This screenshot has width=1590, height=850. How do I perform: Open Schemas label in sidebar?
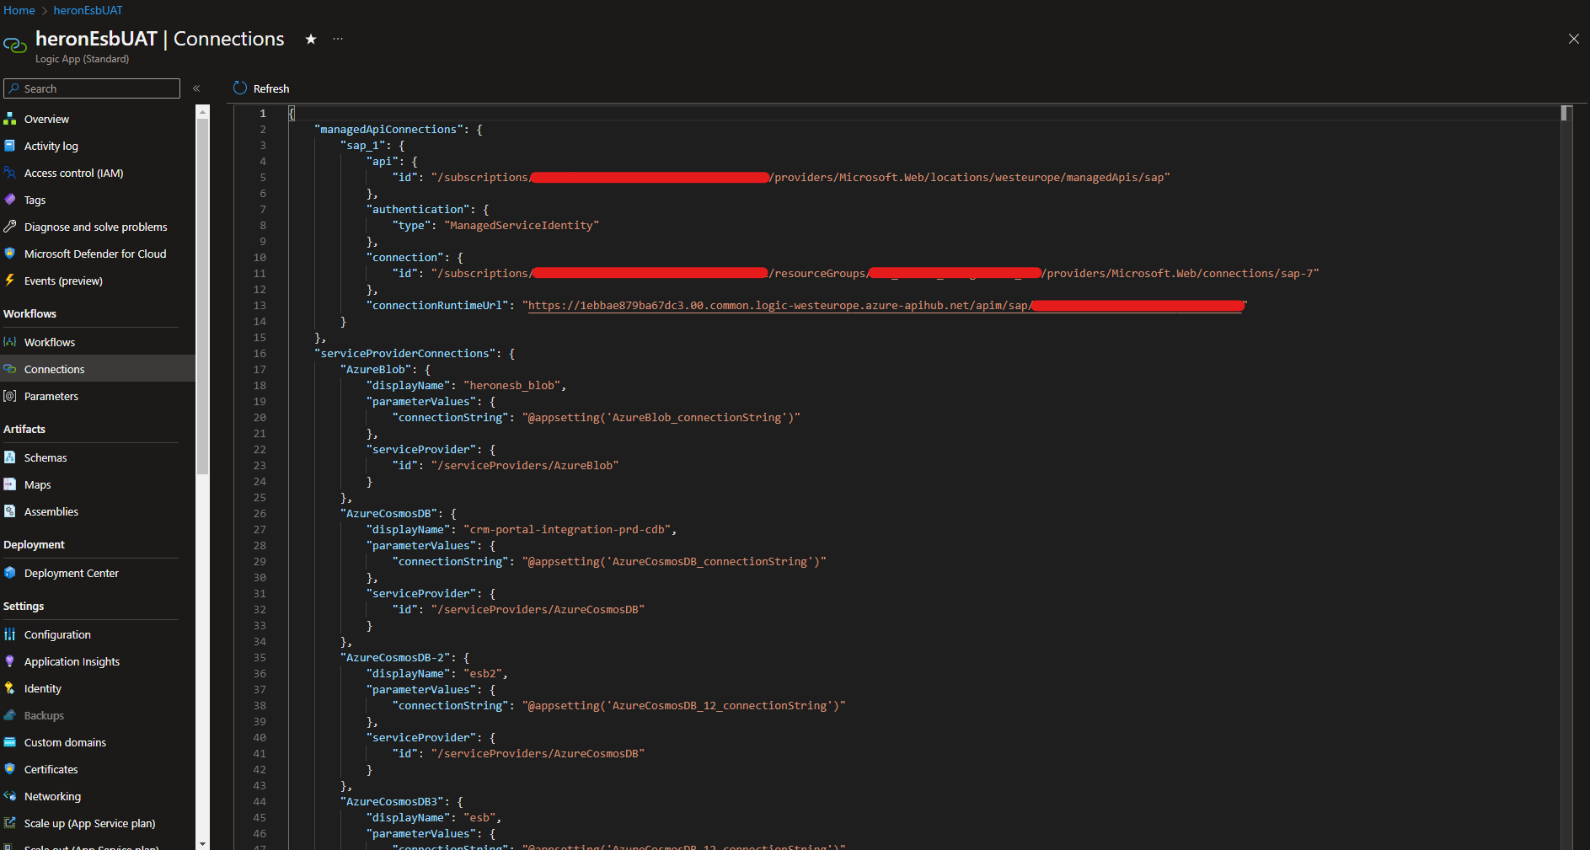pos(46,457)
